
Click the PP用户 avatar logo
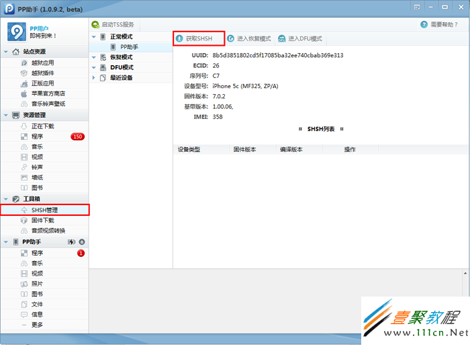(x=17, y=32)
